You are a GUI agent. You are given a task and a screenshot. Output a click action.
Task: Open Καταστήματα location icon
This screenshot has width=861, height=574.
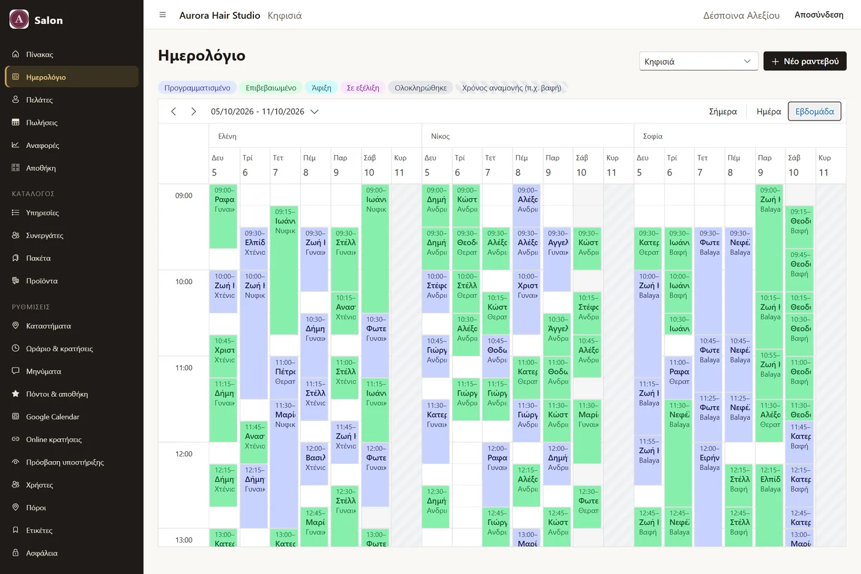click(15, 326)
